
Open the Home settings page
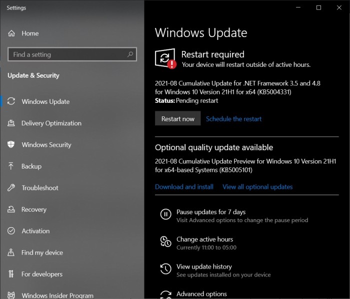pos(30,33)
